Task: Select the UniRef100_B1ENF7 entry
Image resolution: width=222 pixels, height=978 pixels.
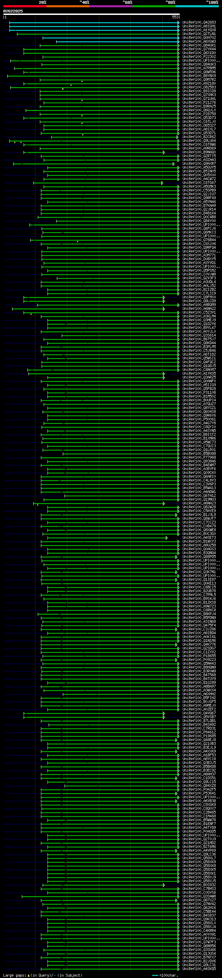Action: [199, 824]
